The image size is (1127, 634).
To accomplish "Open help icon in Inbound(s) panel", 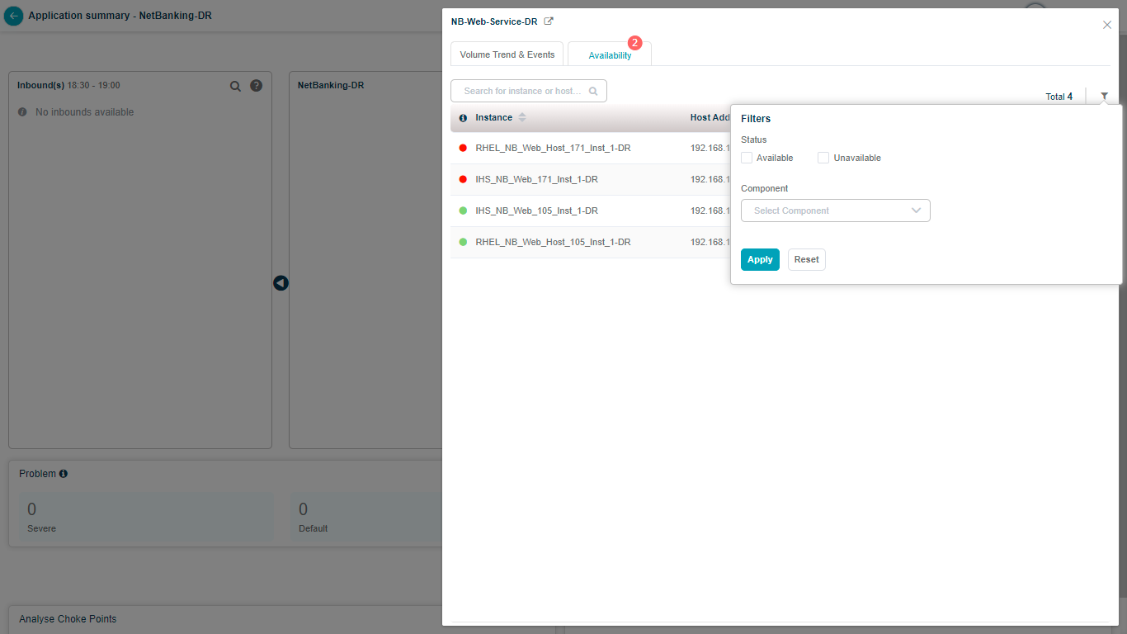I will [256, 86].
